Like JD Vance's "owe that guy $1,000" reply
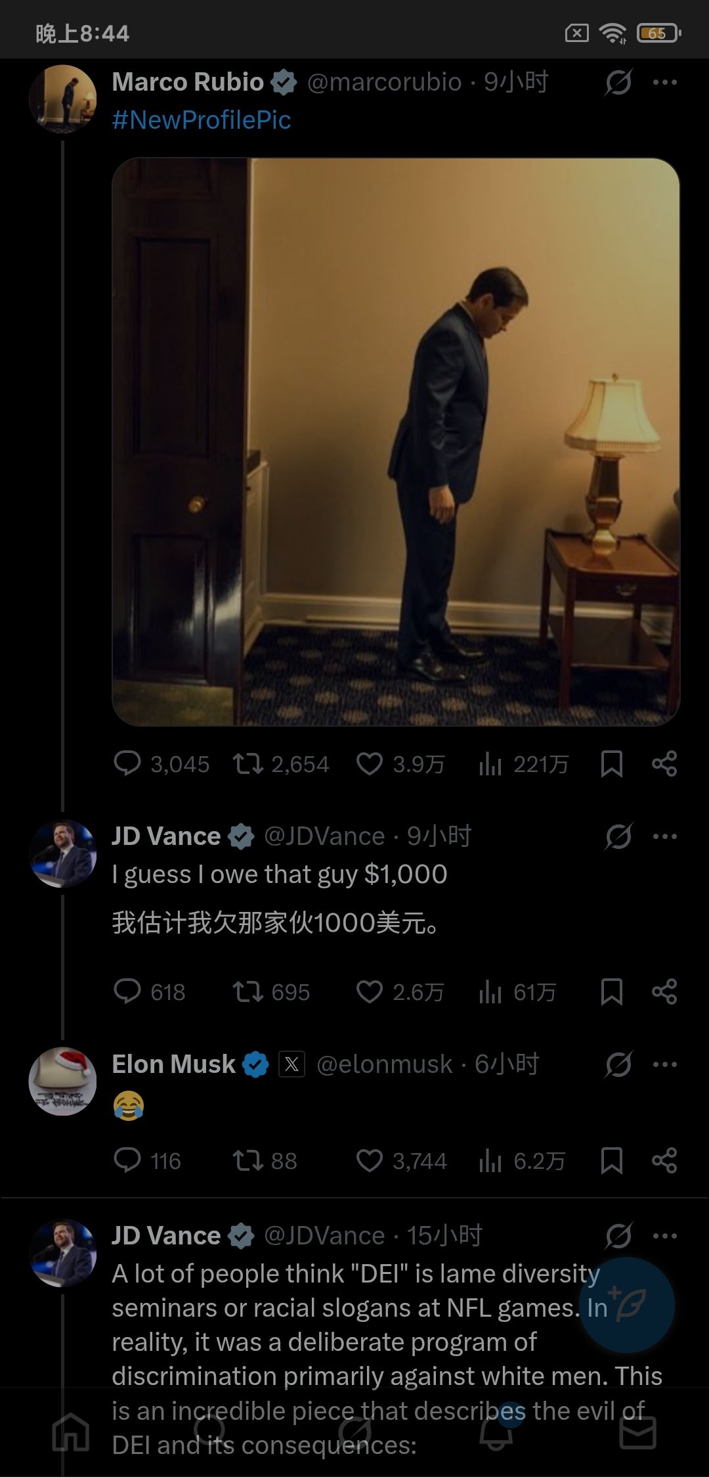Screen dimensions: 709x1477 point(369,992)
